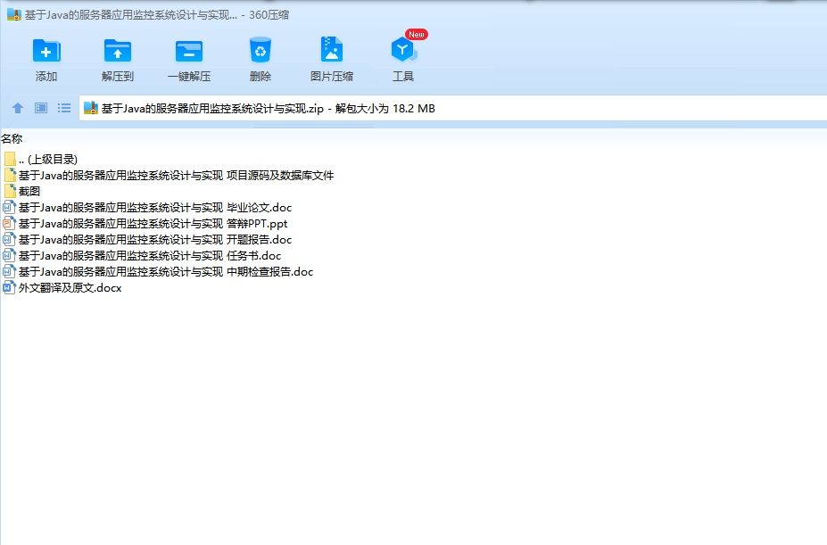
Task: Click the 删除 (Delete) trash icon
Action: [x=260, y=50]
